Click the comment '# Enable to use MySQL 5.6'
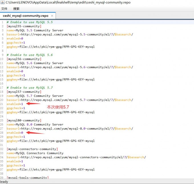Viewport: 194px width, 184px height. 30,55
